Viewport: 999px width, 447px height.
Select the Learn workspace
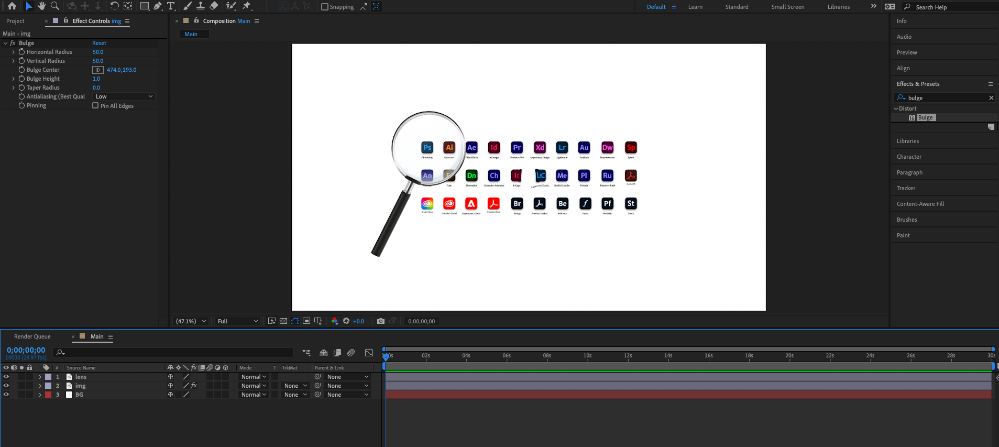695,7
